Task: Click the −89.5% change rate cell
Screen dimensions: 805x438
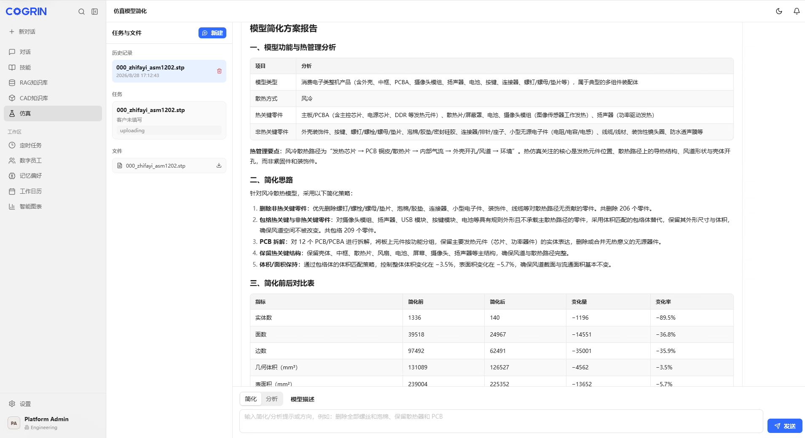Action: 692,318
